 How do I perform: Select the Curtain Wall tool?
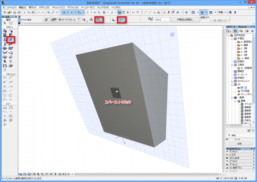click(x=11, y=39)
